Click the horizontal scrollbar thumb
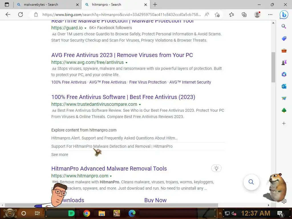 pyautogui.click(x=111, y=205)
